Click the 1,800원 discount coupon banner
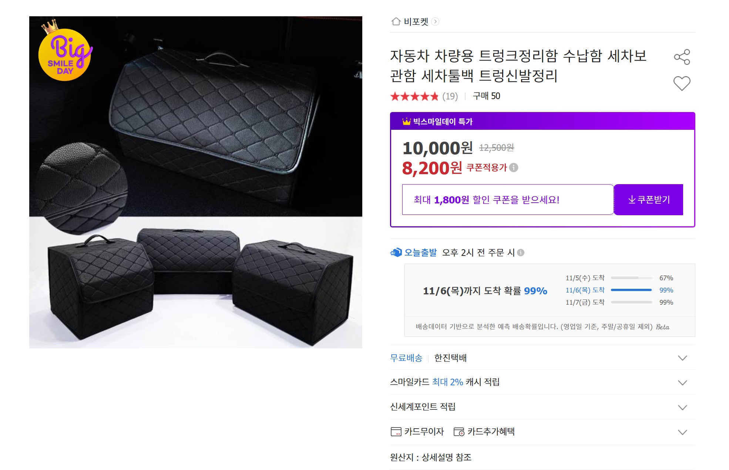The image size is (729, 470). click(x=507, y=200)
